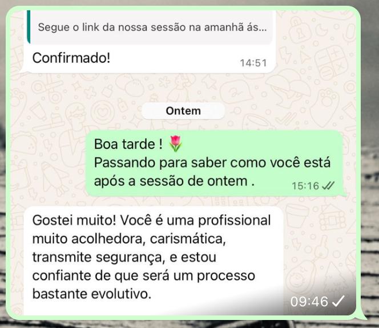
Task: Click the words 'bastante evolutivo.' in last message
Action: click(92, 294)
